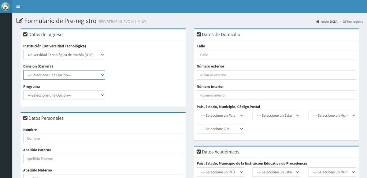Go to Inicio SICEA breadcrumb link

click(x=329, y=22)
